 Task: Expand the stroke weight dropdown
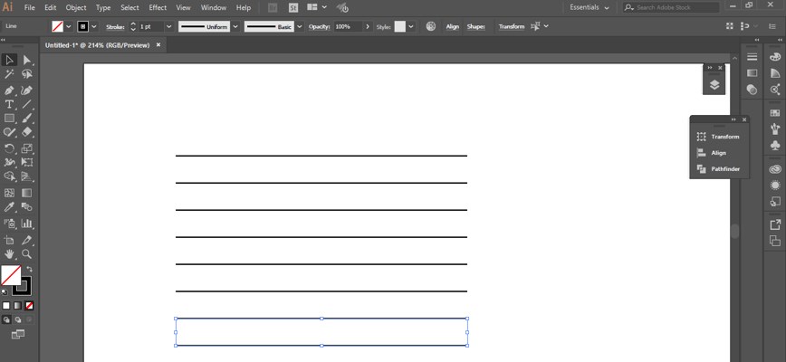(x=169, y=26)
